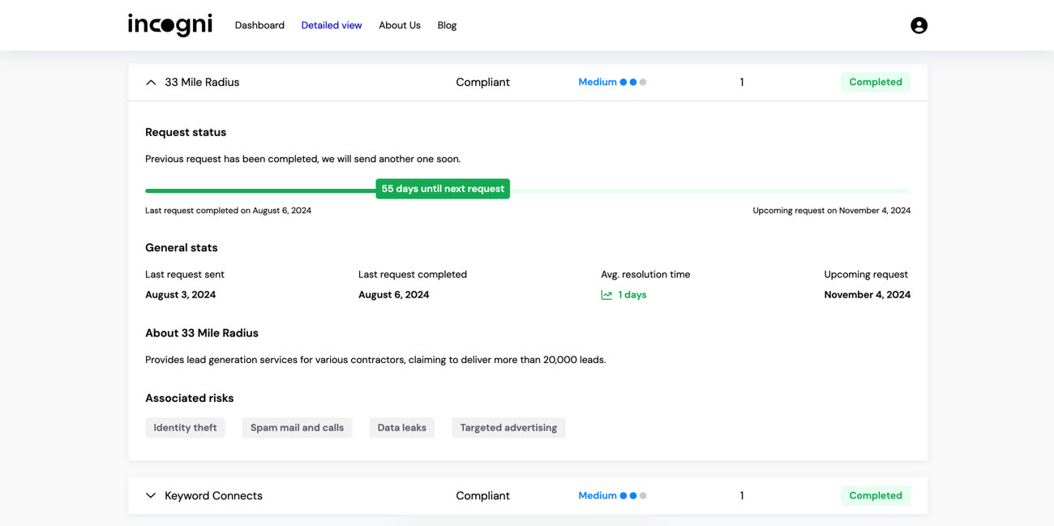The image size is (1054, 526).
Task: Open the Detailed view tab
Action: pyautogui.click(x=332, y=25)
